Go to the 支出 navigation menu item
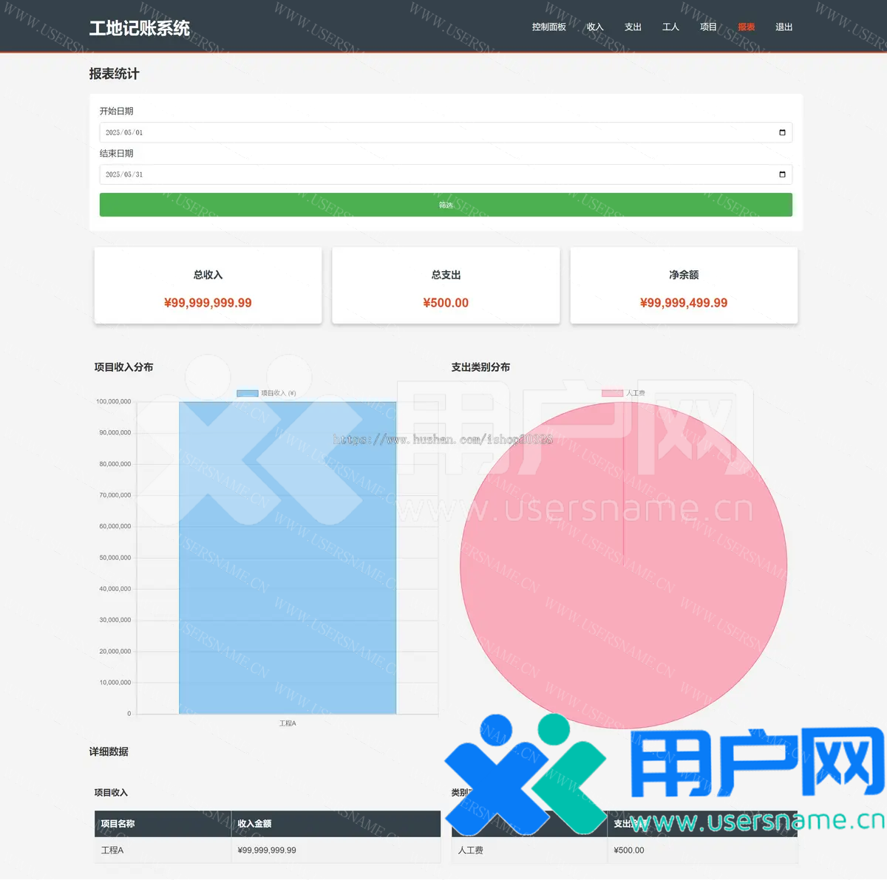Image resolution: width=887 pixels, height=880 pixels. tap(633, 27)
